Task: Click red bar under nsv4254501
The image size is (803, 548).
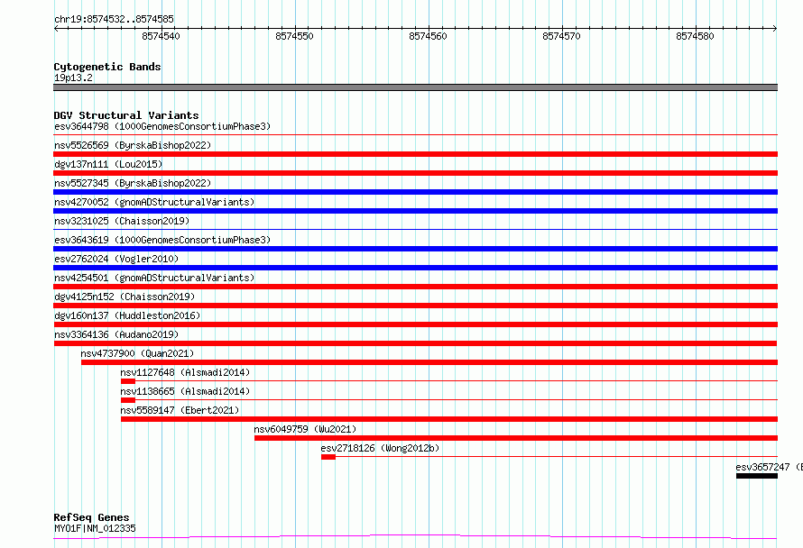Action: click(x=415, y=287)
